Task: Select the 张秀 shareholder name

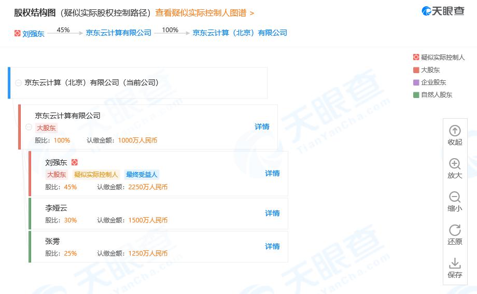Action: [52, 241]
